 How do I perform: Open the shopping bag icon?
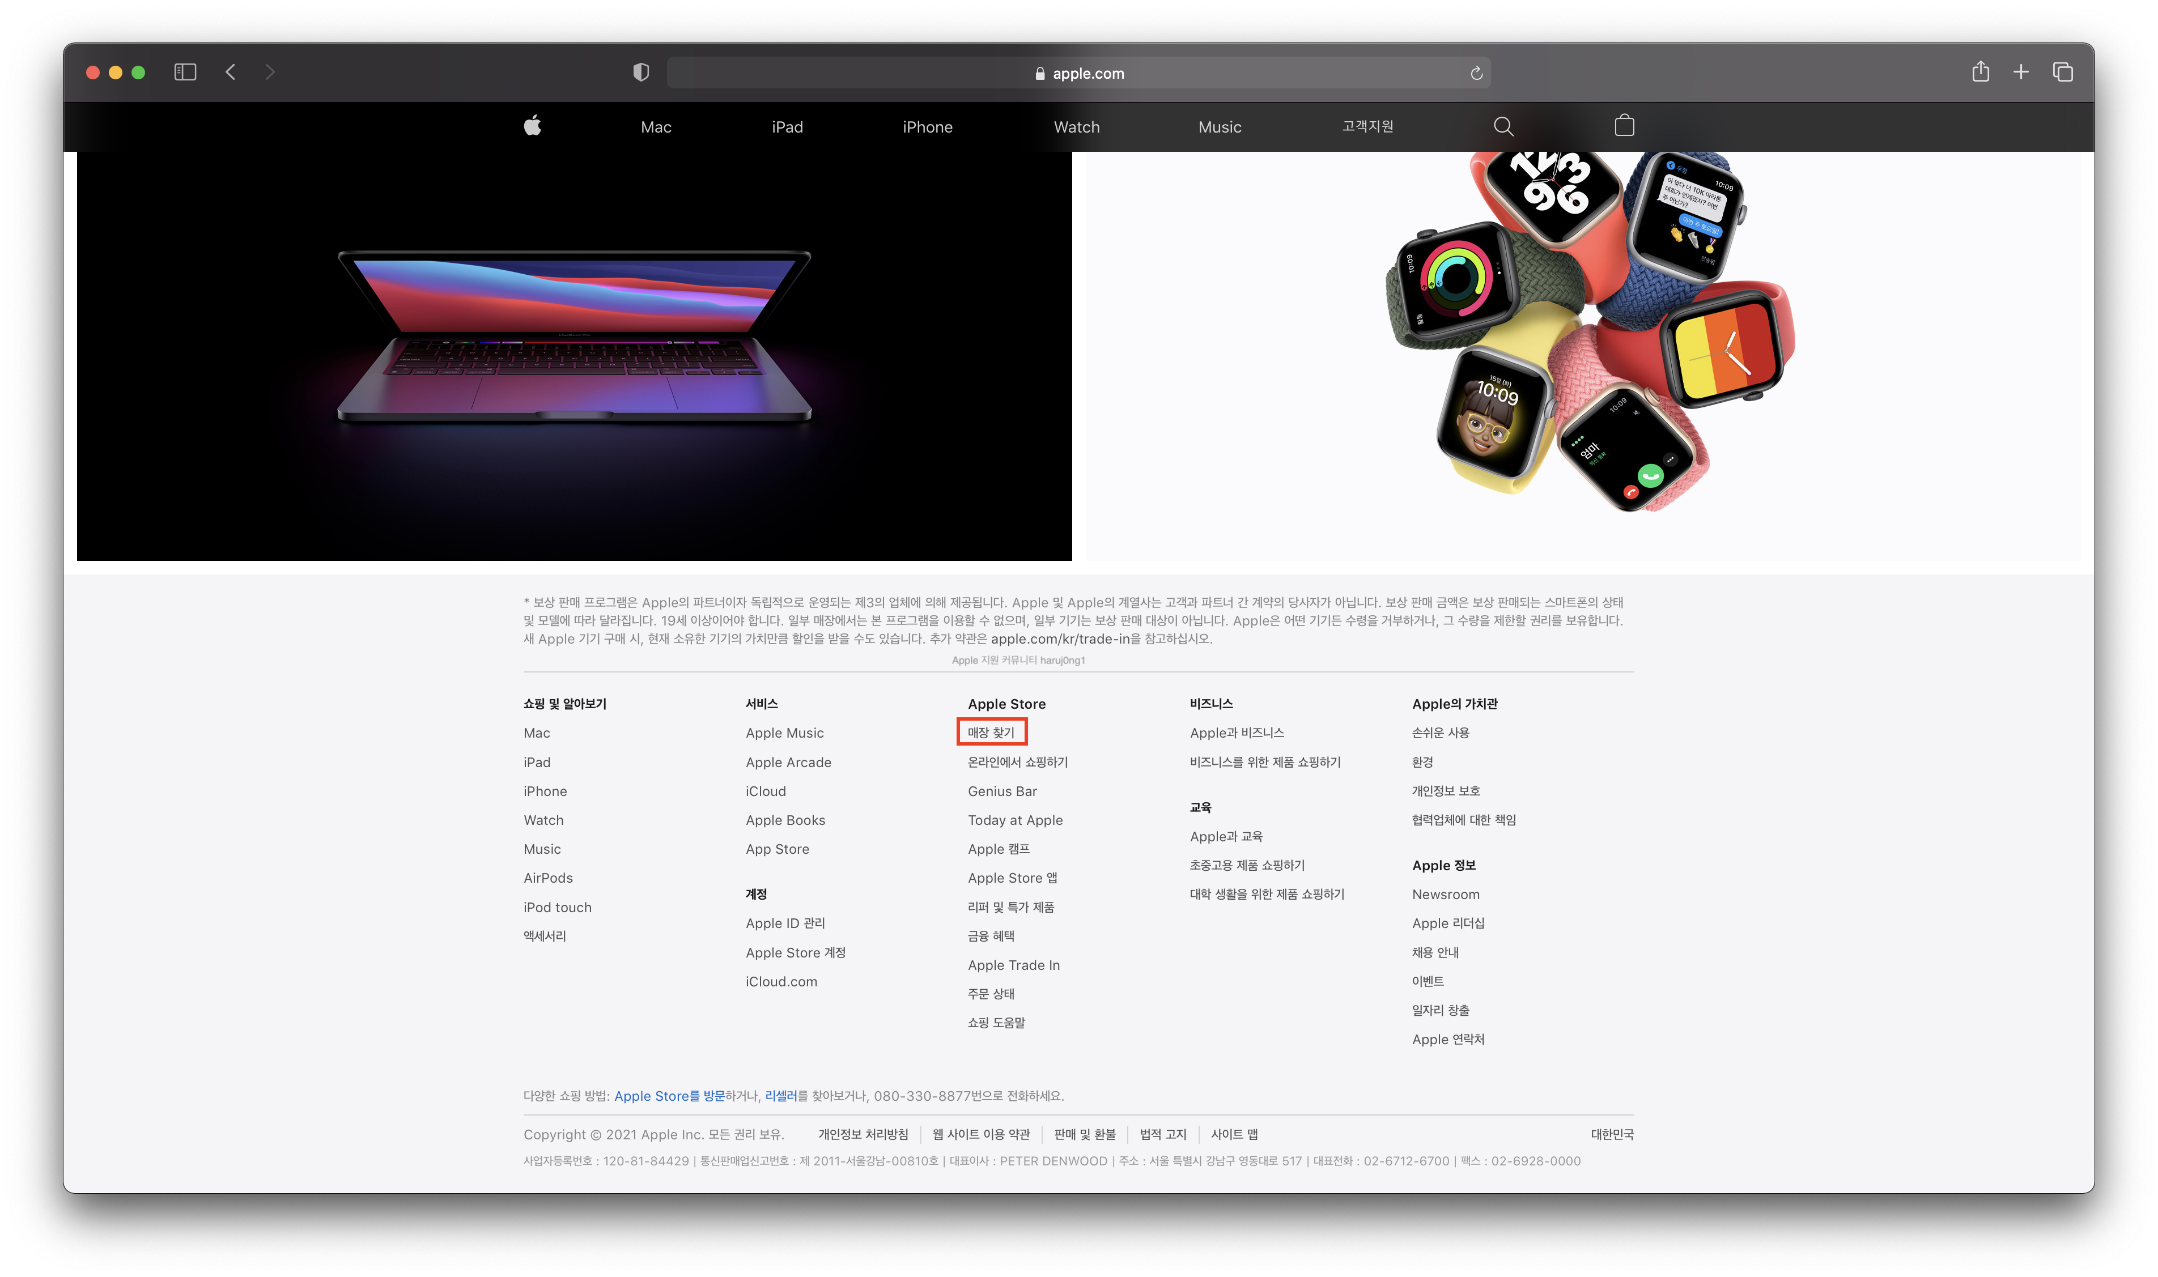[1624, 126]
